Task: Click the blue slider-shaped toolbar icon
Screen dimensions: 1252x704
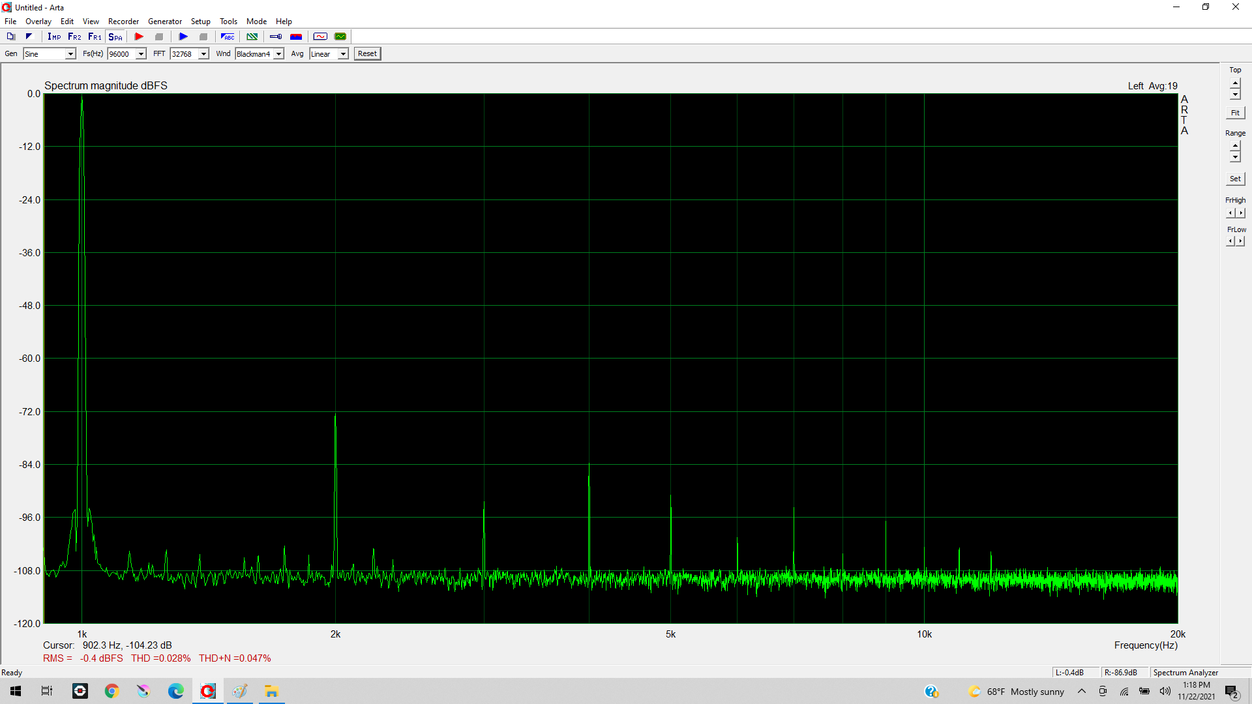Action: pyautogui.click(x=276, y=37)
